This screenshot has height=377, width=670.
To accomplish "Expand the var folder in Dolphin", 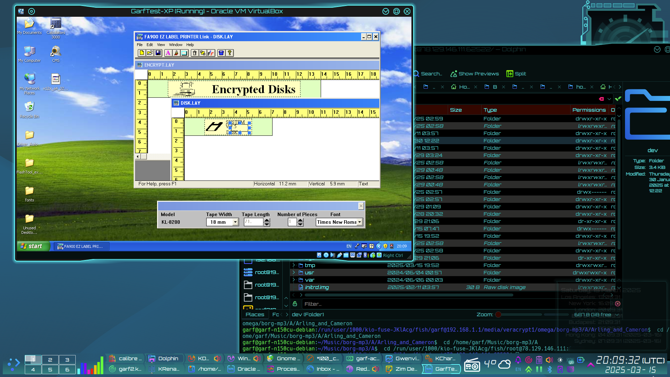I will (x=294, y=280).
